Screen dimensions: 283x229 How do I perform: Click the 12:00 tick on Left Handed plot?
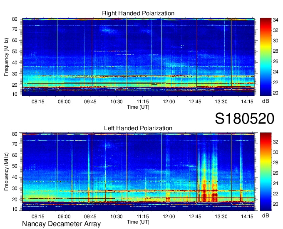click(169, 217)
